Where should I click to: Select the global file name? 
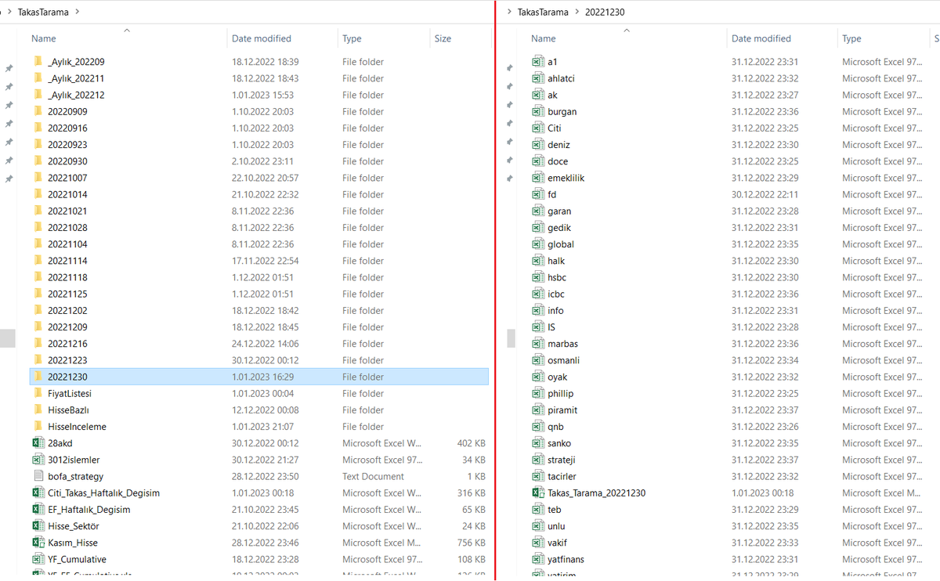[x=561, y=244]
